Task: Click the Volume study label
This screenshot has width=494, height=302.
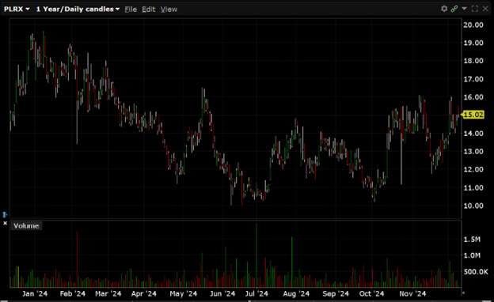Action: [x=26, y=226]
